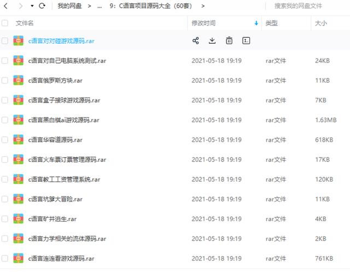Image resolution: width=350 pixels, height=272 pixels.
Task: Click the rar icon of c语言俄罗斯方块
Action: (18, 80)
